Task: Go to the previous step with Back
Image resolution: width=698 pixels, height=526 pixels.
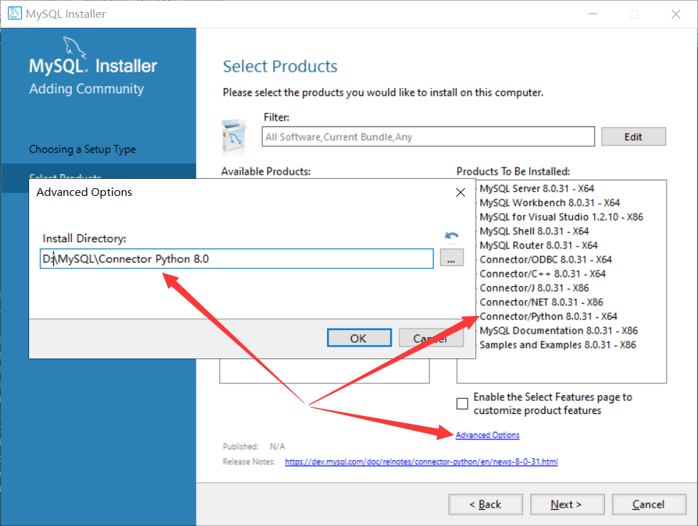Action: click(485, 504)
